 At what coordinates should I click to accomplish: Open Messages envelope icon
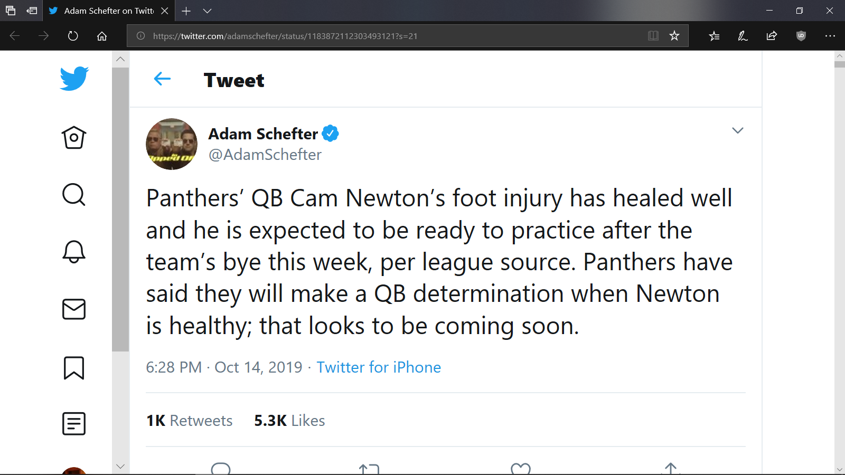point(74,309)
